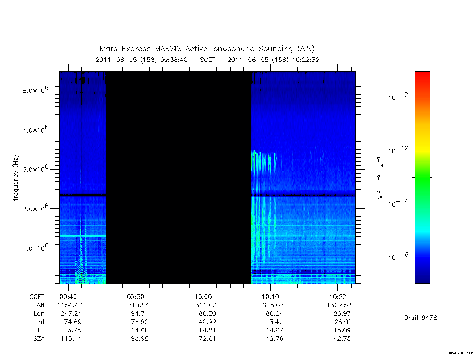Click the latitude value '74.69'
This screenshot has width=474, height=355.
[73, 322]
